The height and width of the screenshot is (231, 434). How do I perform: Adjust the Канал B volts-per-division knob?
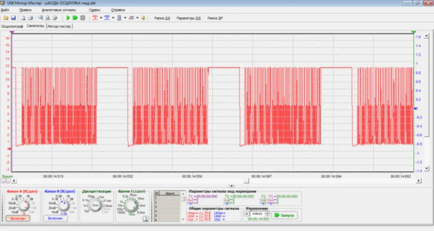click(63, 206)
